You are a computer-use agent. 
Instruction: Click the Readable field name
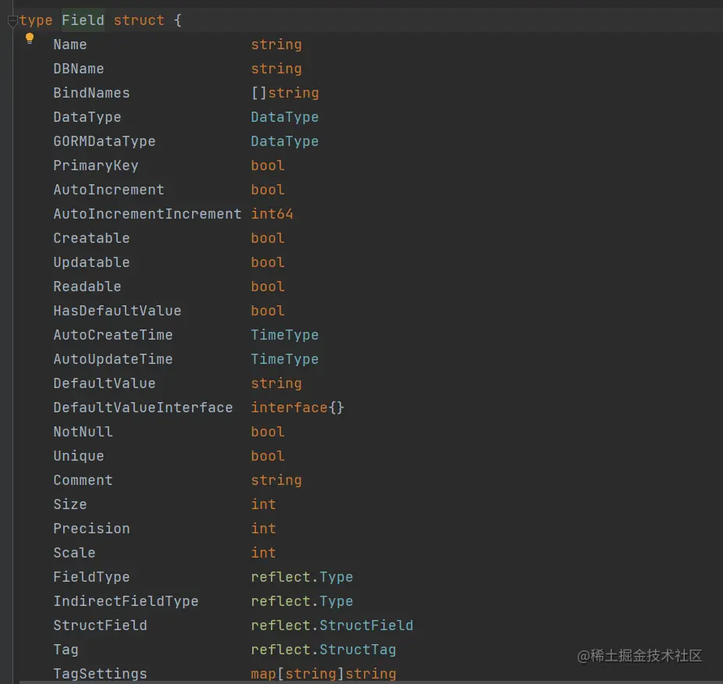pos(87,287)
